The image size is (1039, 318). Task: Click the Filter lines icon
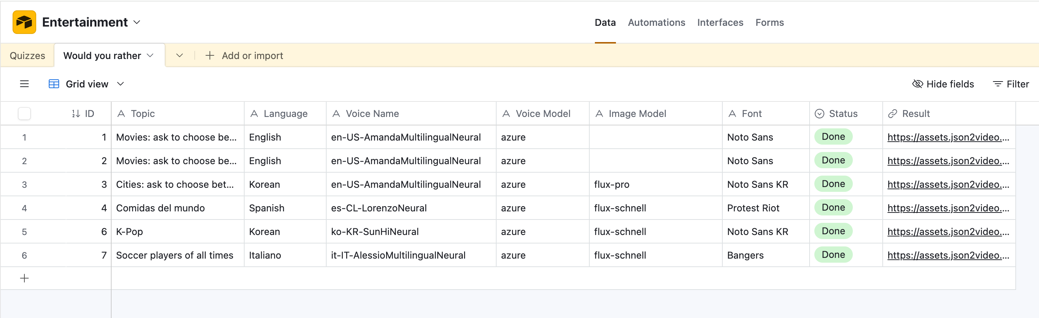click(x=998, y=84)
